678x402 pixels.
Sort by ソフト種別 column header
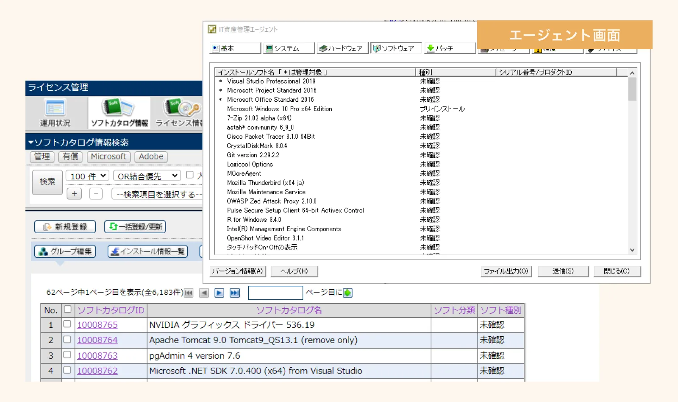click(500, 310)
